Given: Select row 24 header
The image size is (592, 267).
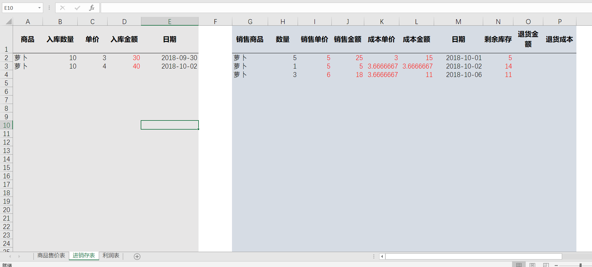Looking at the screenshot, I should [6, 243].
